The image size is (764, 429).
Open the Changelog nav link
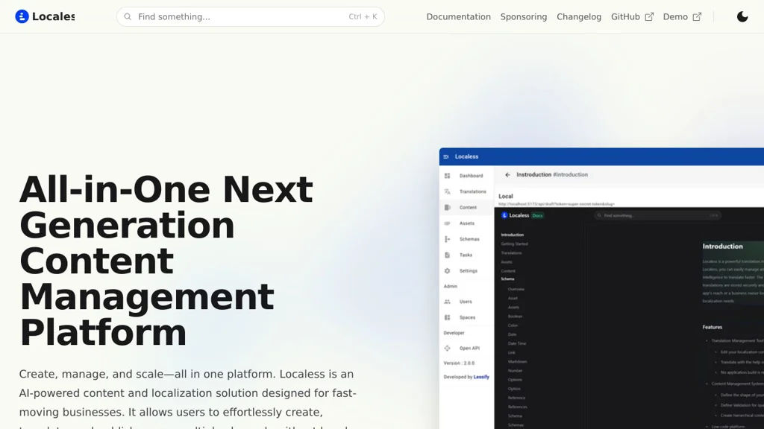coord(579,16)
